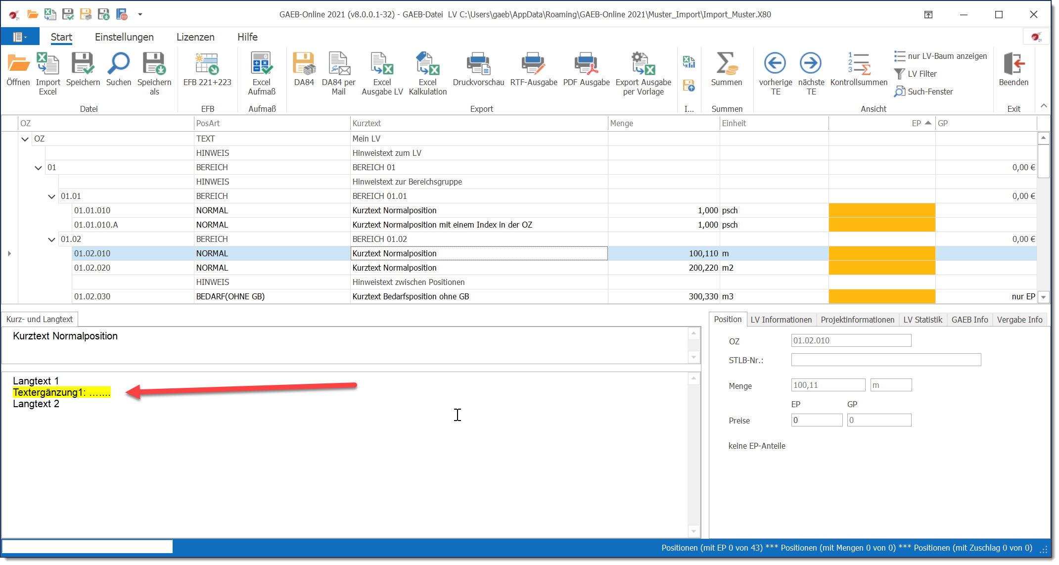Toggle nur LV-Baum anzeigen option
The image size is (1059, 565).
tap(941, 56)
